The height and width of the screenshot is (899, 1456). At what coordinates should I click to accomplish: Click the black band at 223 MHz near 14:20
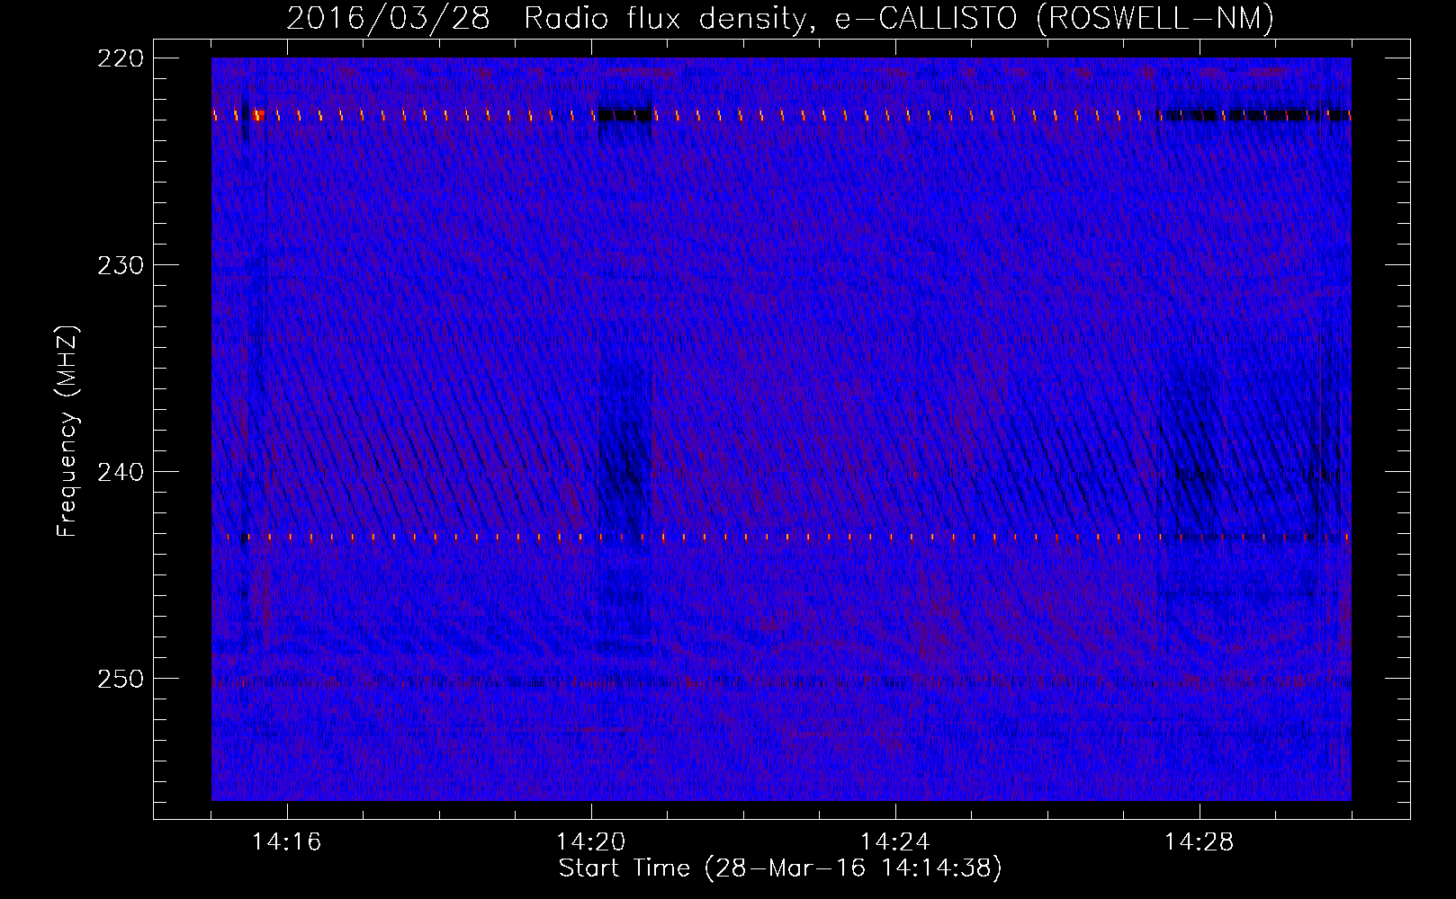[x=625, y=115]
